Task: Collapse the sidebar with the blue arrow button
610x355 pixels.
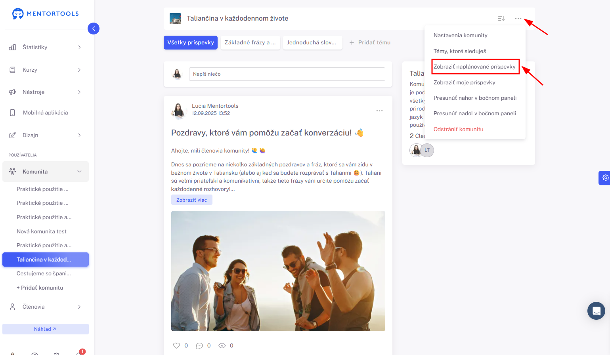Action: pos(94,29)
